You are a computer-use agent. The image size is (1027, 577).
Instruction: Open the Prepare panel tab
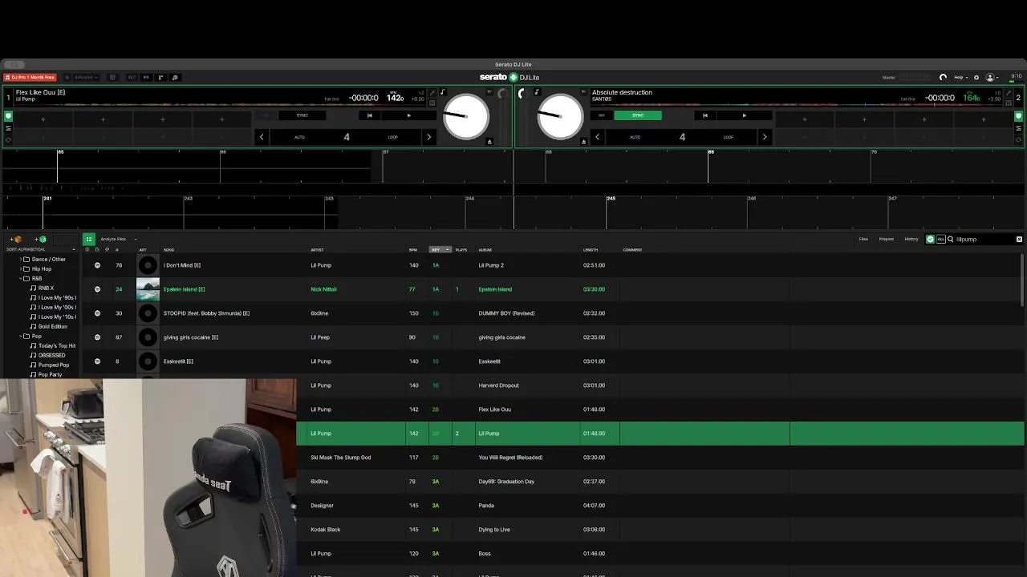[x=887, y=239]
